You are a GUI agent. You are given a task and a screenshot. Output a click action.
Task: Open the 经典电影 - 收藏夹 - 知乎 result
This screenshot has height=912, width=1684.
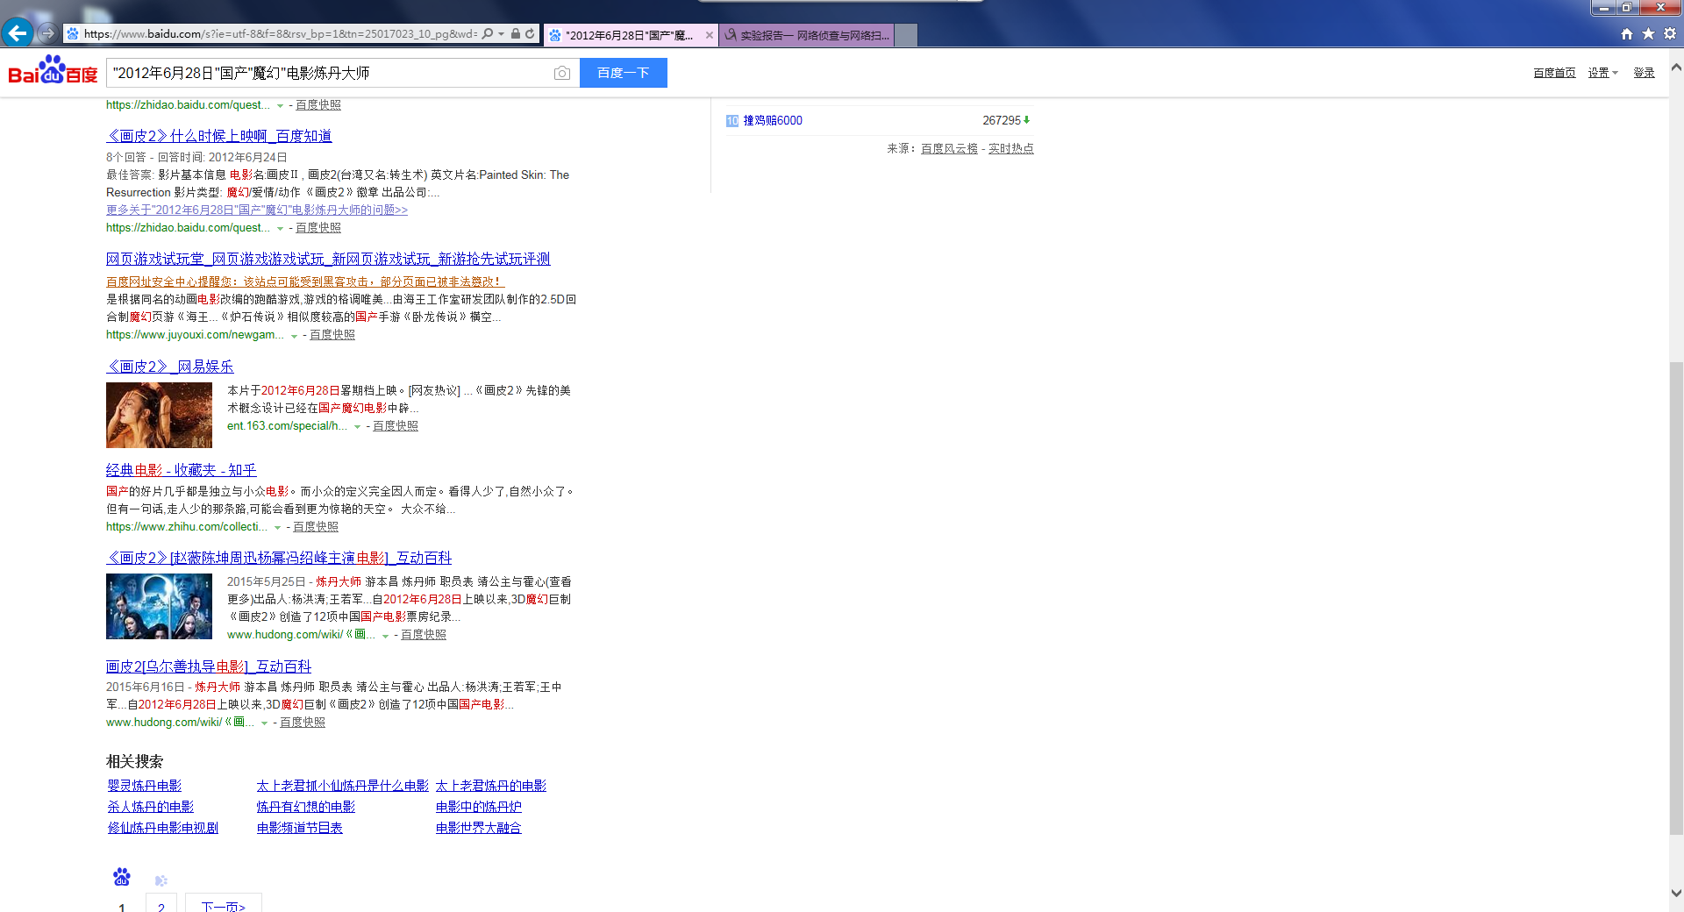182,470
